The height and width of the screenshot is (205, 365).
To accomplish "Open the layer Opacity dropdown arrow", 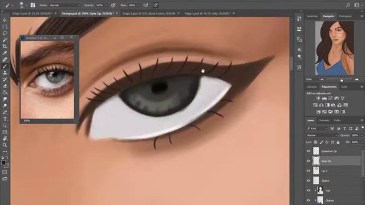I will point(362,136).
